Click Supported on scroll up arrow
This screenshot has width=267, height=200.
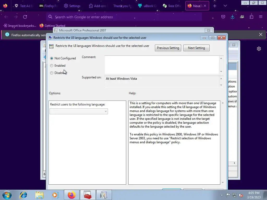point(221,79)
